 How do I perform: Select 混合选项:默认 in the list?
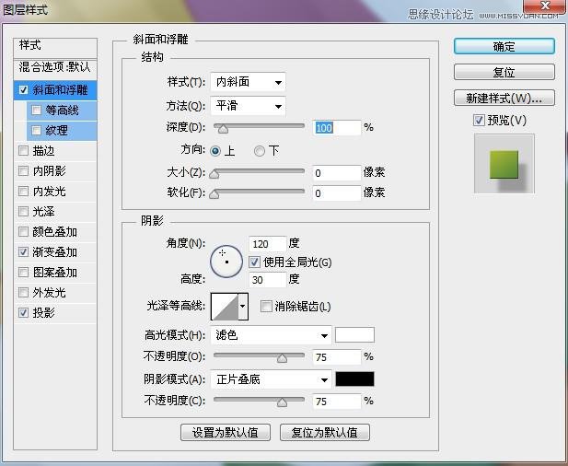55,67
